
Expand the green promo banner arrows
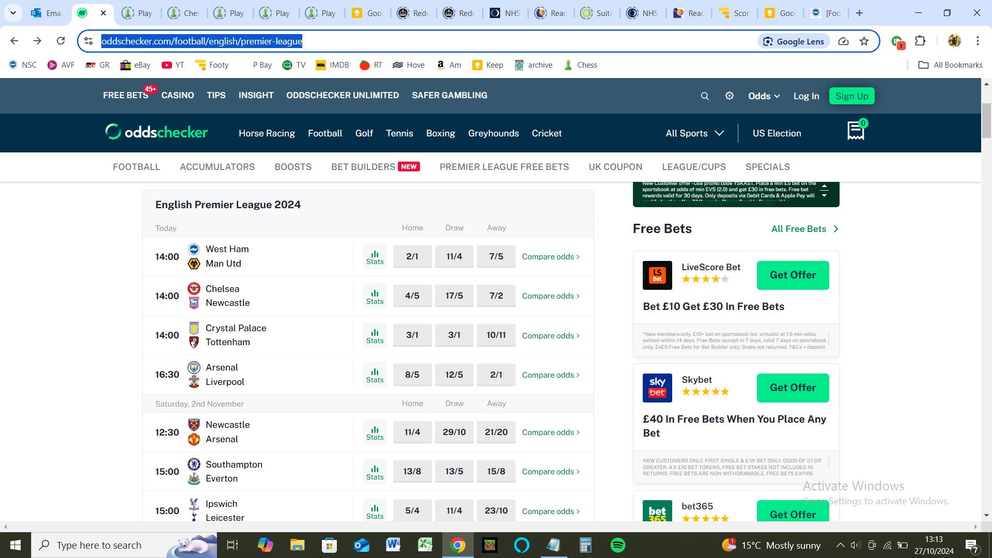(825, 191)
